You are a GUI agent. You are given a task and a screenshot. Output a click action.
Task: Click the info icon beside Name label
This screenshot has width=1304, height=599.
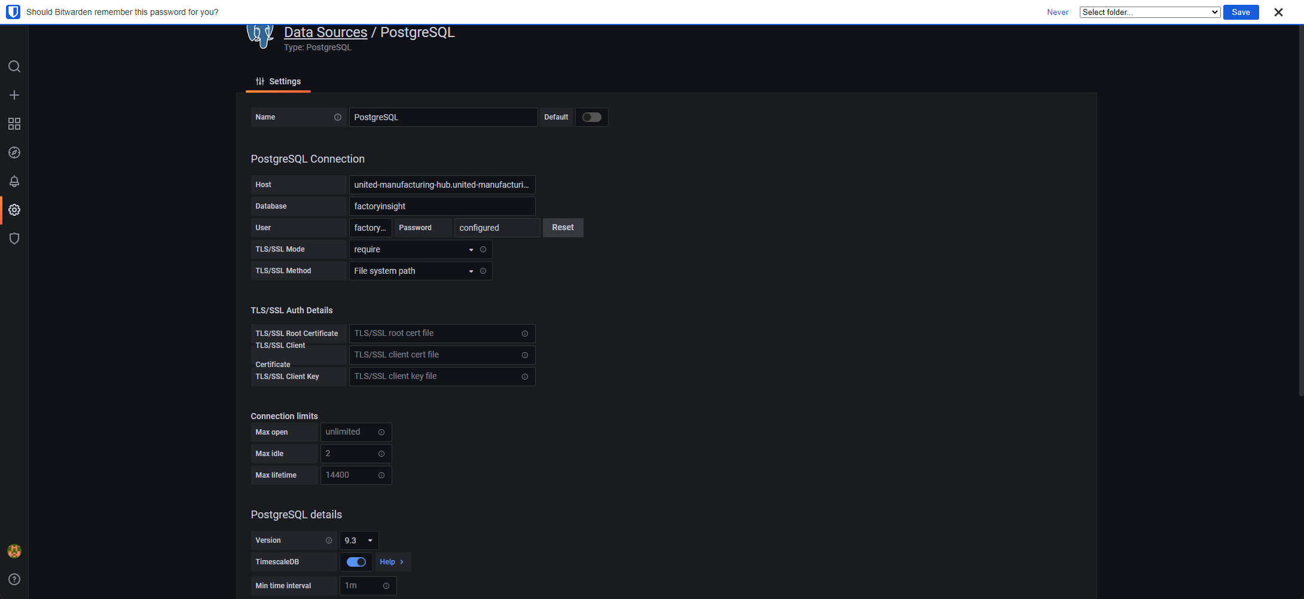(338, 117)
